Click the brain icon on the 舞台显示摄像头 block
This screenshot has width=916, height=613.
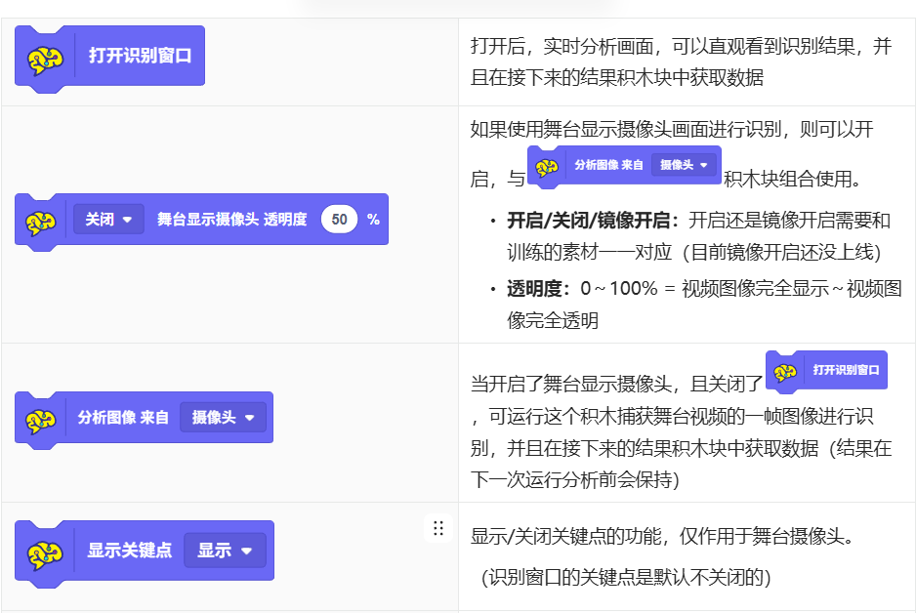(x=41, y=222)
